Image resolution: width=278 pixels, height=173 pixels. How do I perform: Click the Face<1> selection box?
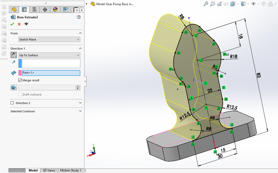[51, 73]
